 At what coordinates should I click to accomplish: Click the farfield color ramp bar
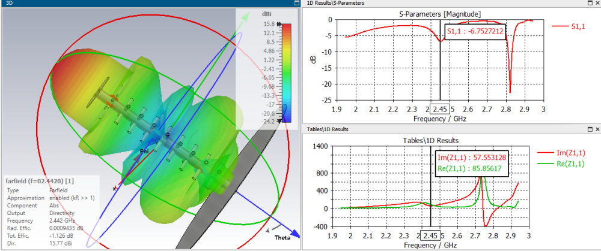(x=286, y=73)
